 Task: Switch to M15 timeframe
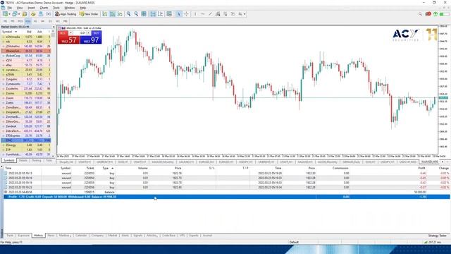(20, 21)
